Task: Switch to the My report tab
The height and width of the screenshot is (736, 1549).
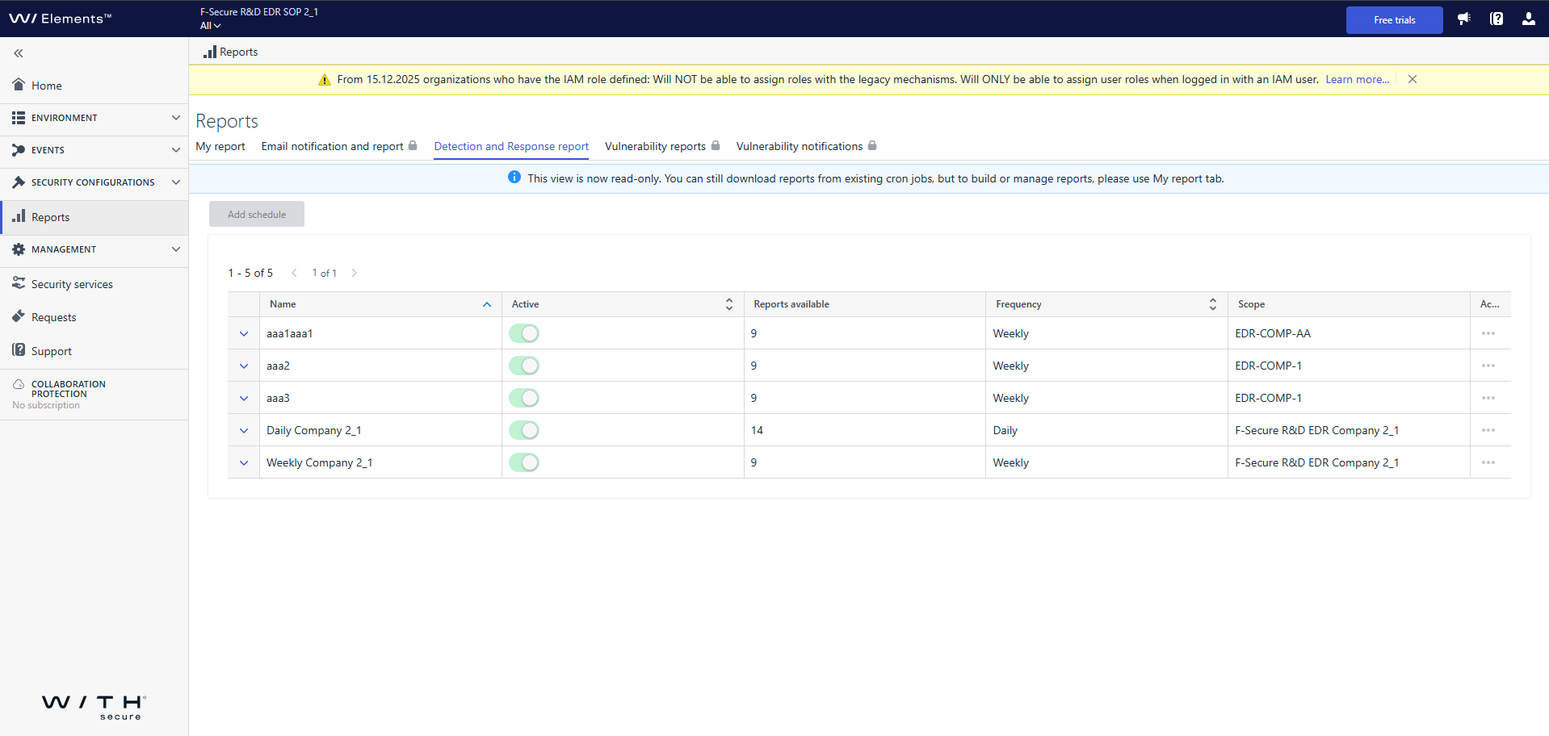Action: 220,146
